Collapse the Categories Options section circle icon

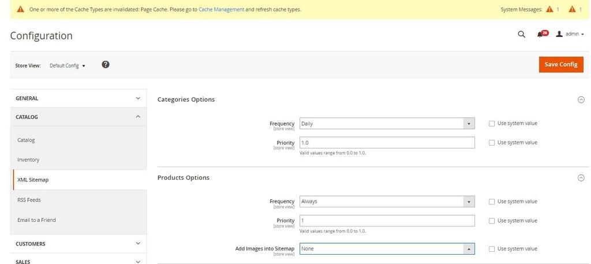coord(581,99)
